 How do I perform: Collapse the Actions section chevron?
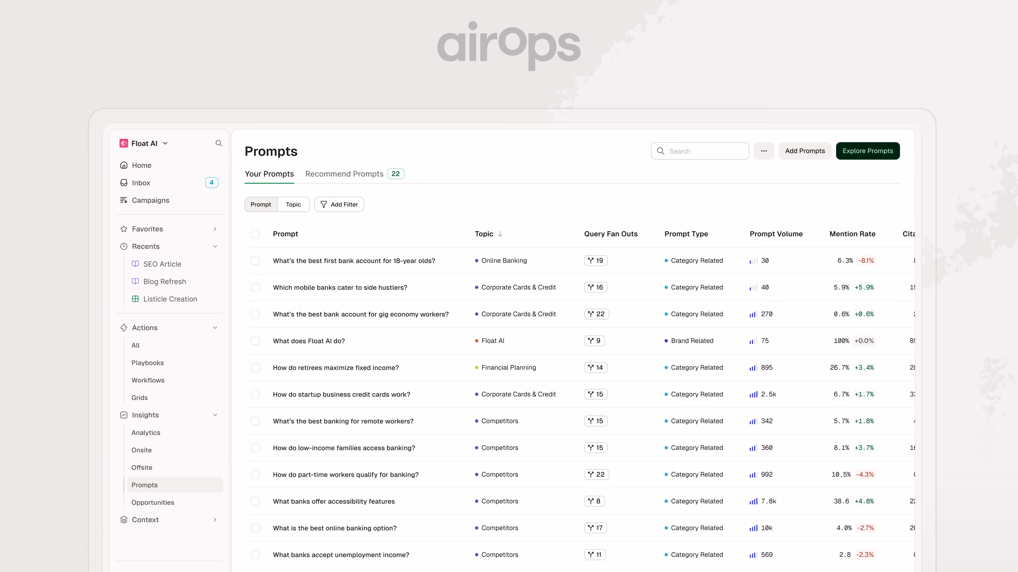pyautogui.click(x=215, y=328)
